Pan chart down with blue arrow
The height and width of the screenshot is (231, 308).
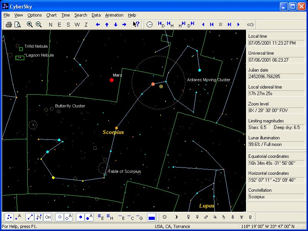pyautogui.click(x=116, y=25)
